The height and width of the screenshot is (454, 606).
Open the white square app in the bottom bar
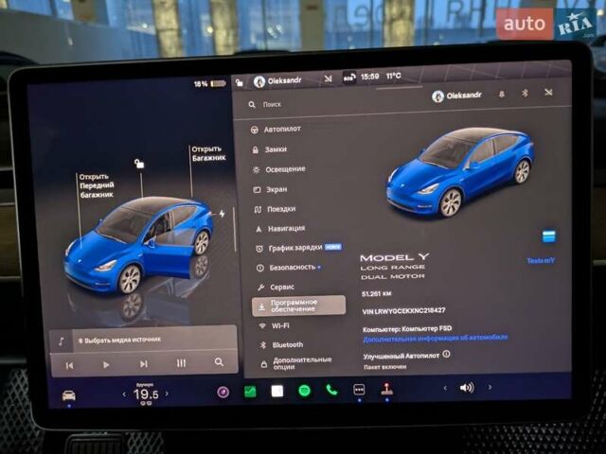pyautogui.click(x=277, y=391)
